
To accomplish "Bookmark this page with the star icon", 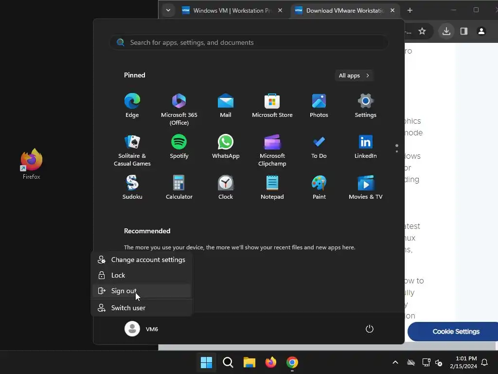I will [422, 31].
